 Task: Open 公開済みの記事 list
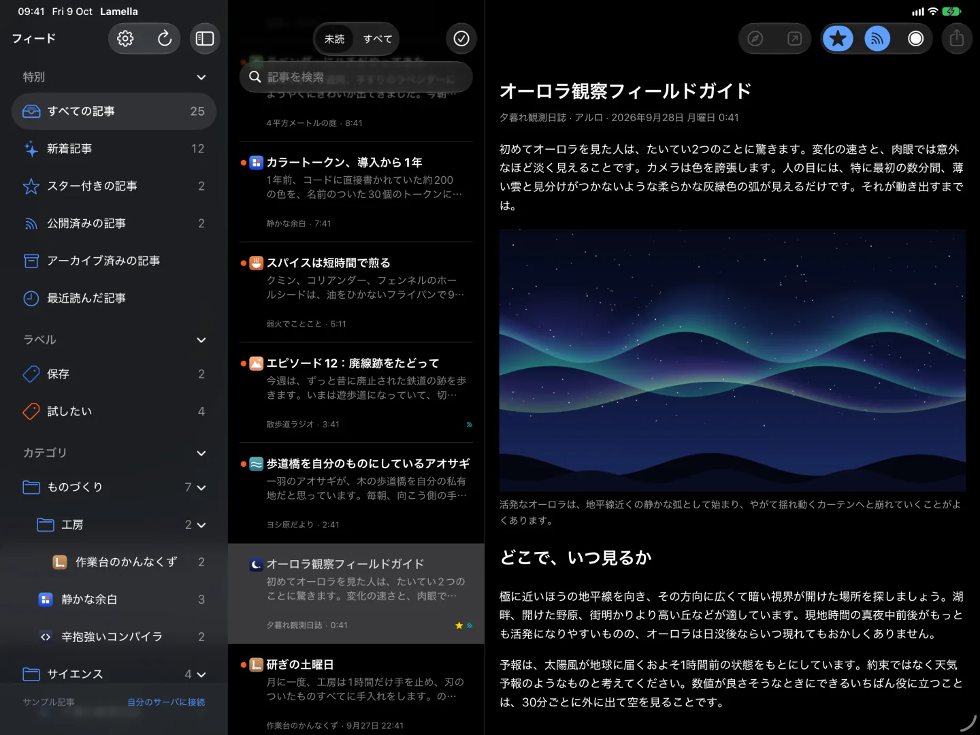pyautogui.click(x=114, y=223)
